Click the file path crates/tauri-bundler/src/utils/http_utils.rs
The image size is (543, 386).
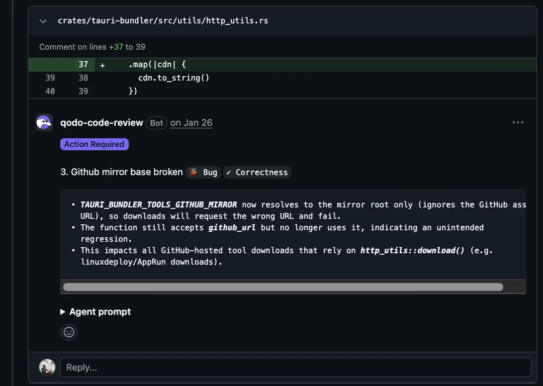[163, 21]
